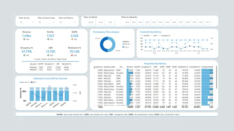Screen dimensions: 234x131
Task: Select week W 22 filter tile
Action: coord(147,22)
